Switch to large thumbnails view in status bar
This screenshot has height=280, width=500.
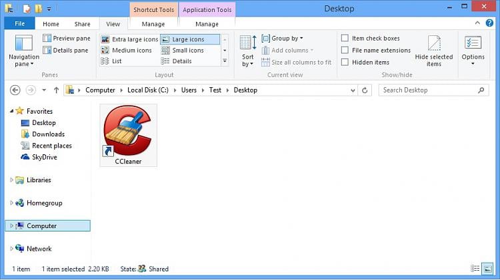pyautogui.click(x=487, y=269)
